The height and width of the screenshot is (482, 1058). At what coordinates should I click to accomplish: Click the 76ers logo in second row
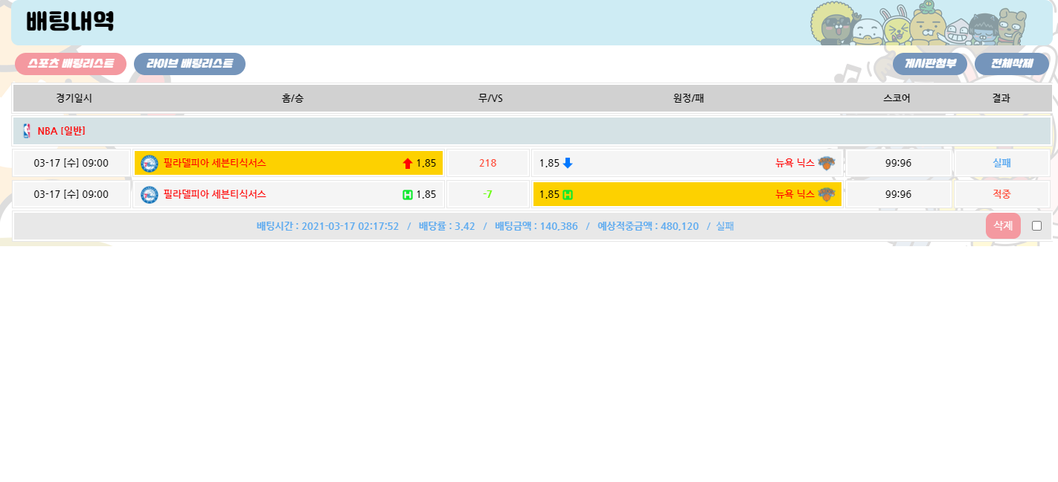point(150,195)
